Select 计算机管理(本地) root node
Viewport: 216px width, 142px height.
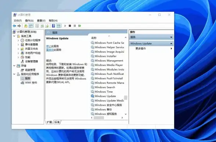click(26, 32)
